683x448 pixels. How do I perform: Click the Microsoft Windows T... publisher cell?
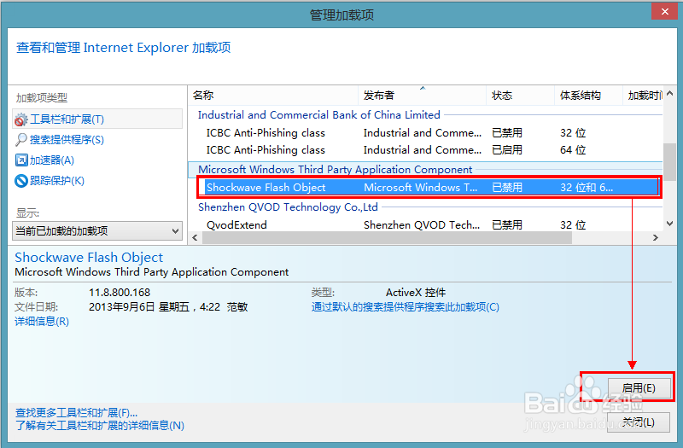[x=420, y=188]
